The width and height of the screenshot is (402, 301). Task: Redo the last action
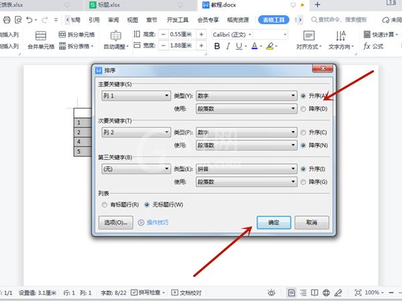[45, 19]
